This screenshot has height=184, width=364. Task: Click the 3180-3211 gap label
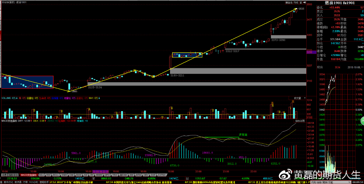[x=177, y=75]
